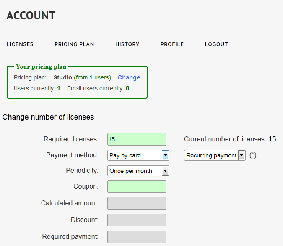The width and height of the screenshot is (283, 246).
Task: Click the Calculated amount field
Action: [x=137, y=203]
